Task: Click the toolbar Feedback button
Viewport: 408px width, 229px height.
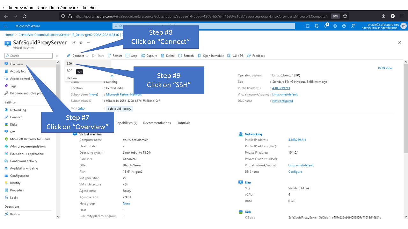Action: (256, 56)
